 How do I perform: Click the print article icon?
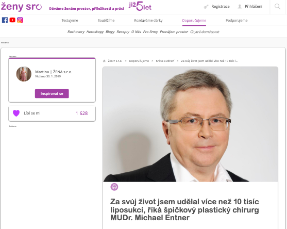[x=114, y=187]
